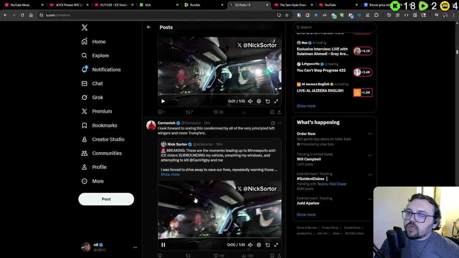
Task: Open Cernovich profile avatar
Action: click(151, 125)
